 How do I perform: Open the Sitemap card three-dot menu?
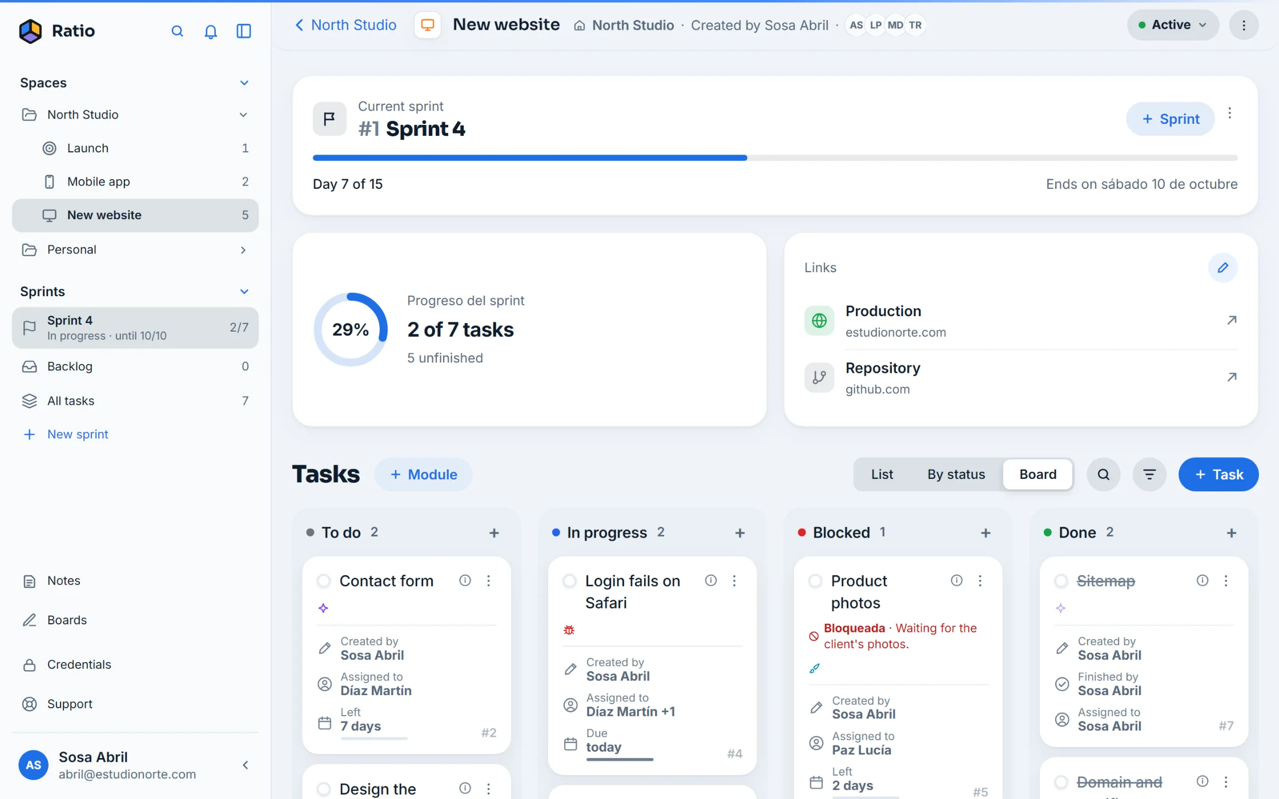pos(1226,580)
